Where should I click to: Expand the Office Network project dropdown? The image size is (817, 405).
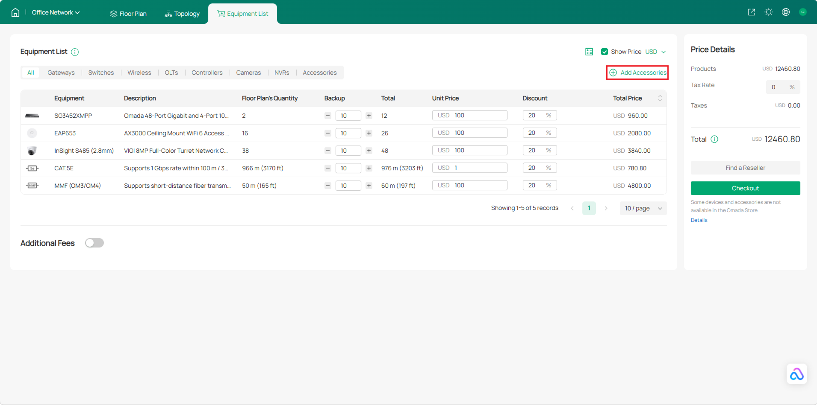(56, 12)
